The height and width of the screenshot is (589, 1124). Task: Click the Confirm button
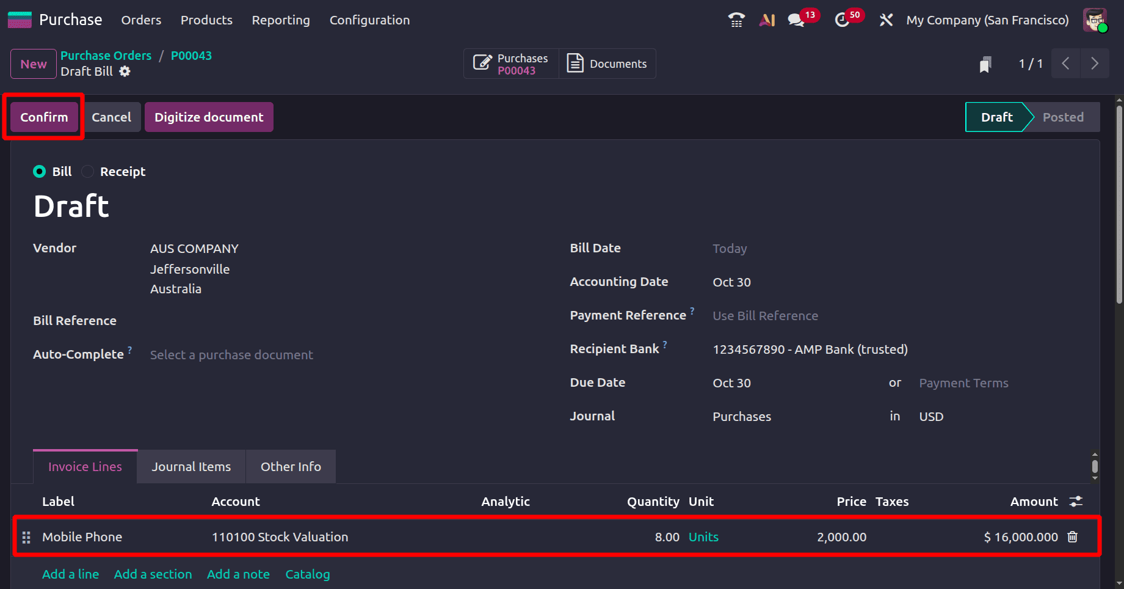pos(43,117)
